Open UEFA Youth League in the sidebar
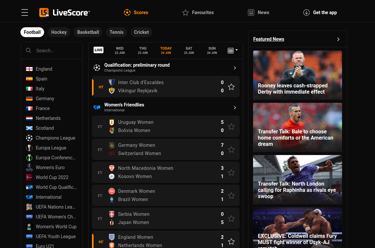The width and height of the screenshot is (375, 248). point(55,237)
